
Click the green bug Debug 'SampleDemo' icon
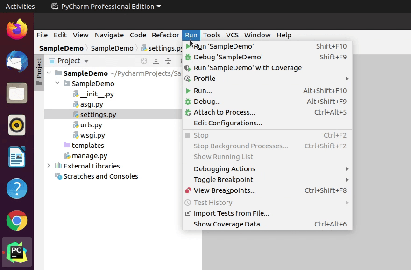pos(188,57)
